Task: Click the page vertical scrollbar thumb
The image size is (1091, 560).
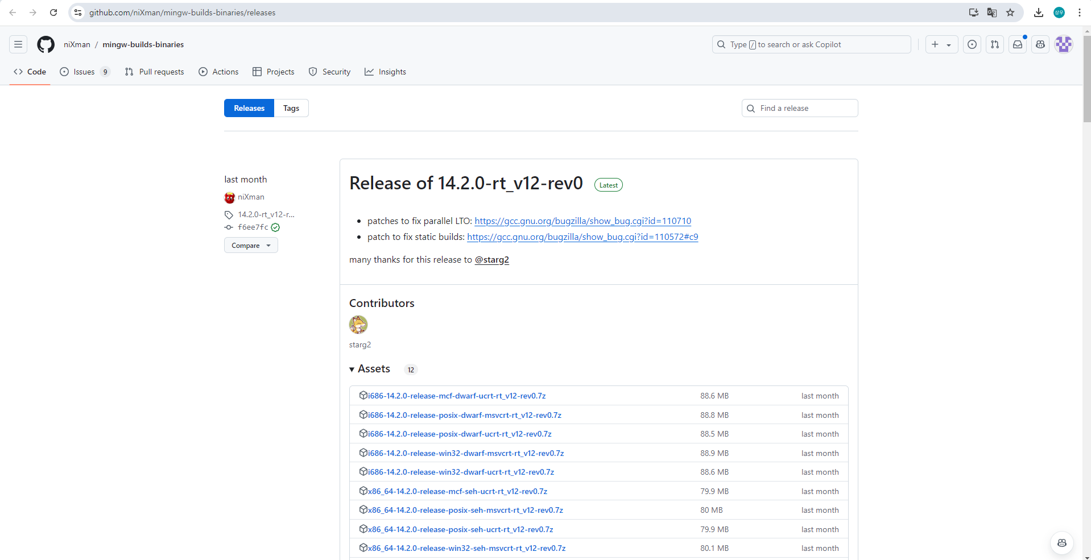Action: pyautogui.click(x=1087, y=80)
